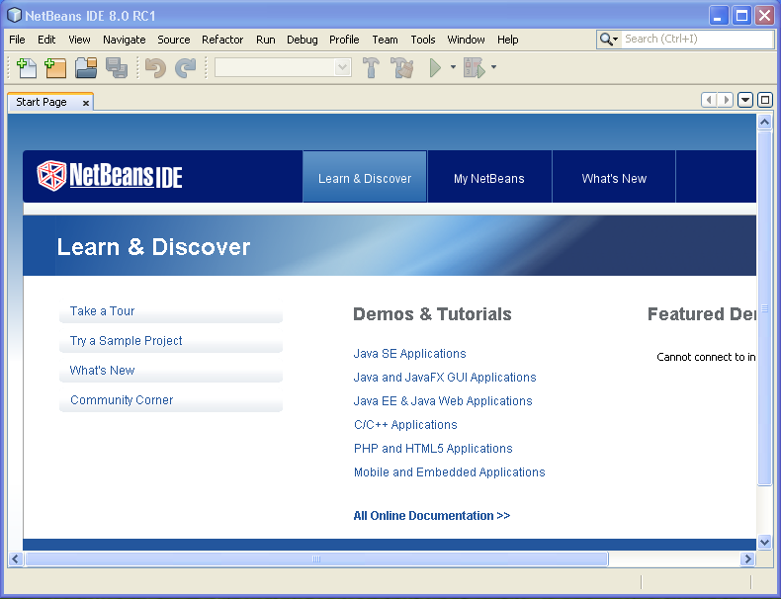Click scroll documents right arrow
The height and width of the screenshot is (599, 781).
coord(726,100)
